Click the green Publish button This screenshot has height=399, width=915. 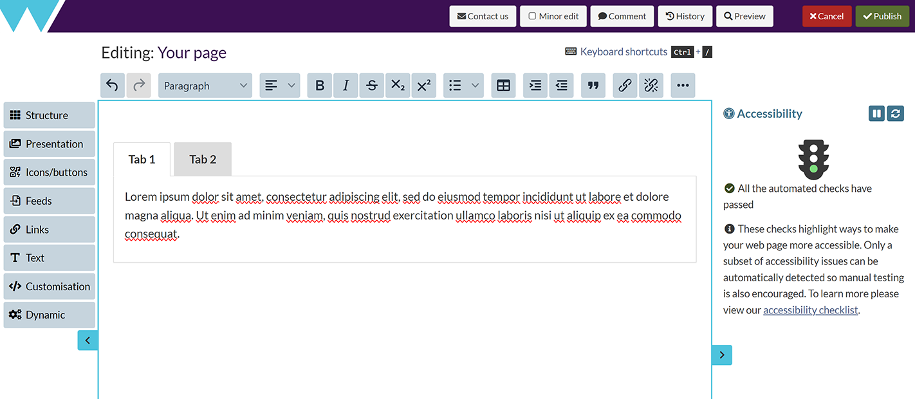coord(882,16)
